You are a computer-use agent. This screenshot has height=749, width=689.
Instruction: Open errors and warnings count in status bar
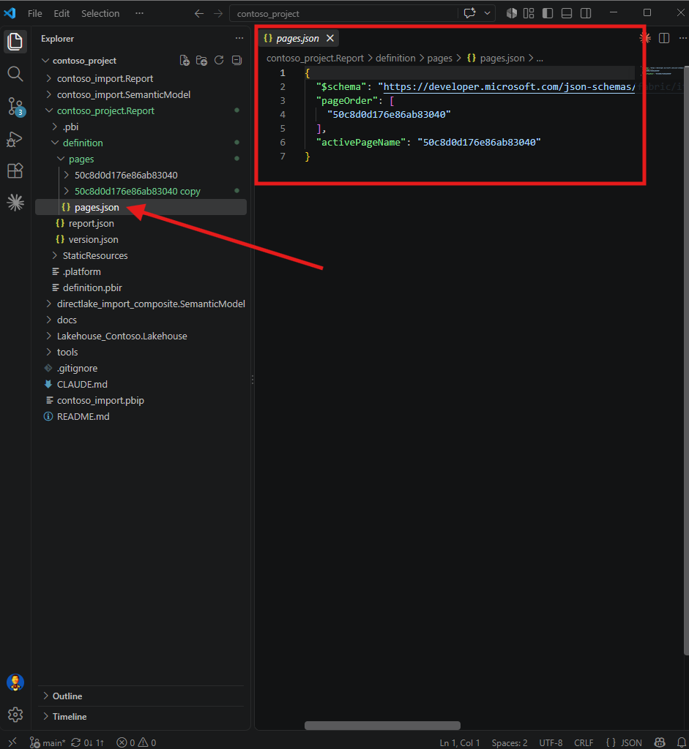[137, 743]
